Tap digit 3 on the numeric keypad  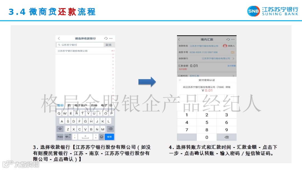tap(226, 115)
